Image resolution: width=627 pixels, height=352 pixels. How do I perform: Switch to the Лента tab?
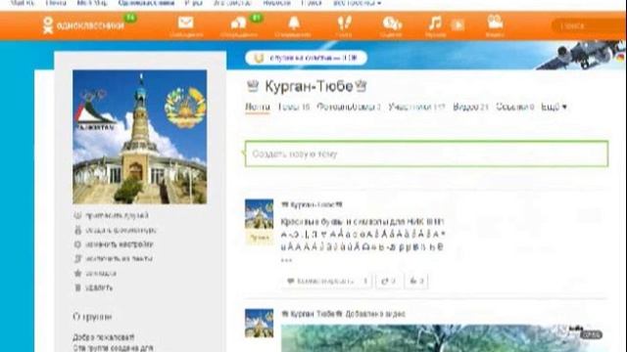click(258, 107)
